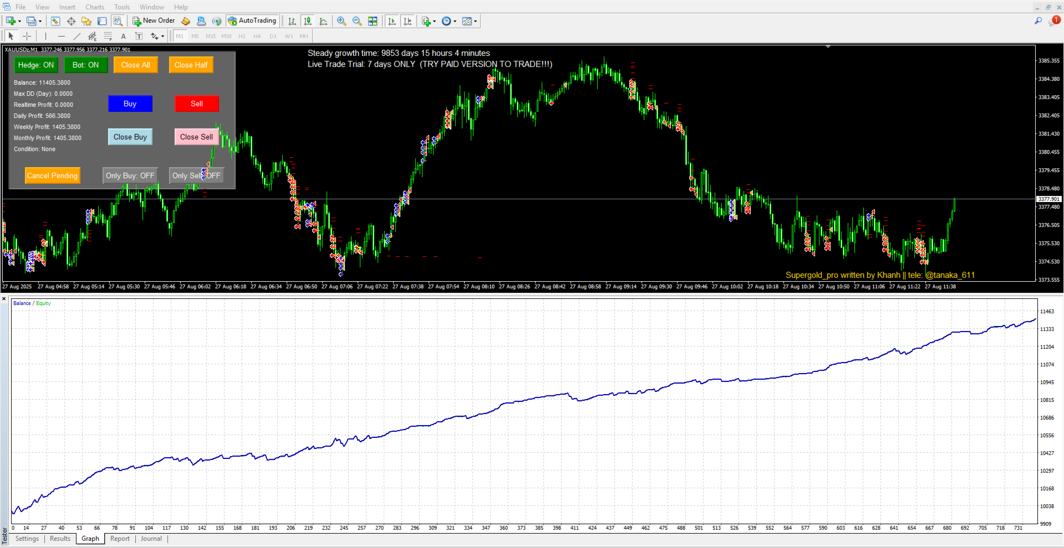The width and height of the screenshot is (1064, 548).
Task: Toggle Hedge: ON button
Action: 36,65
